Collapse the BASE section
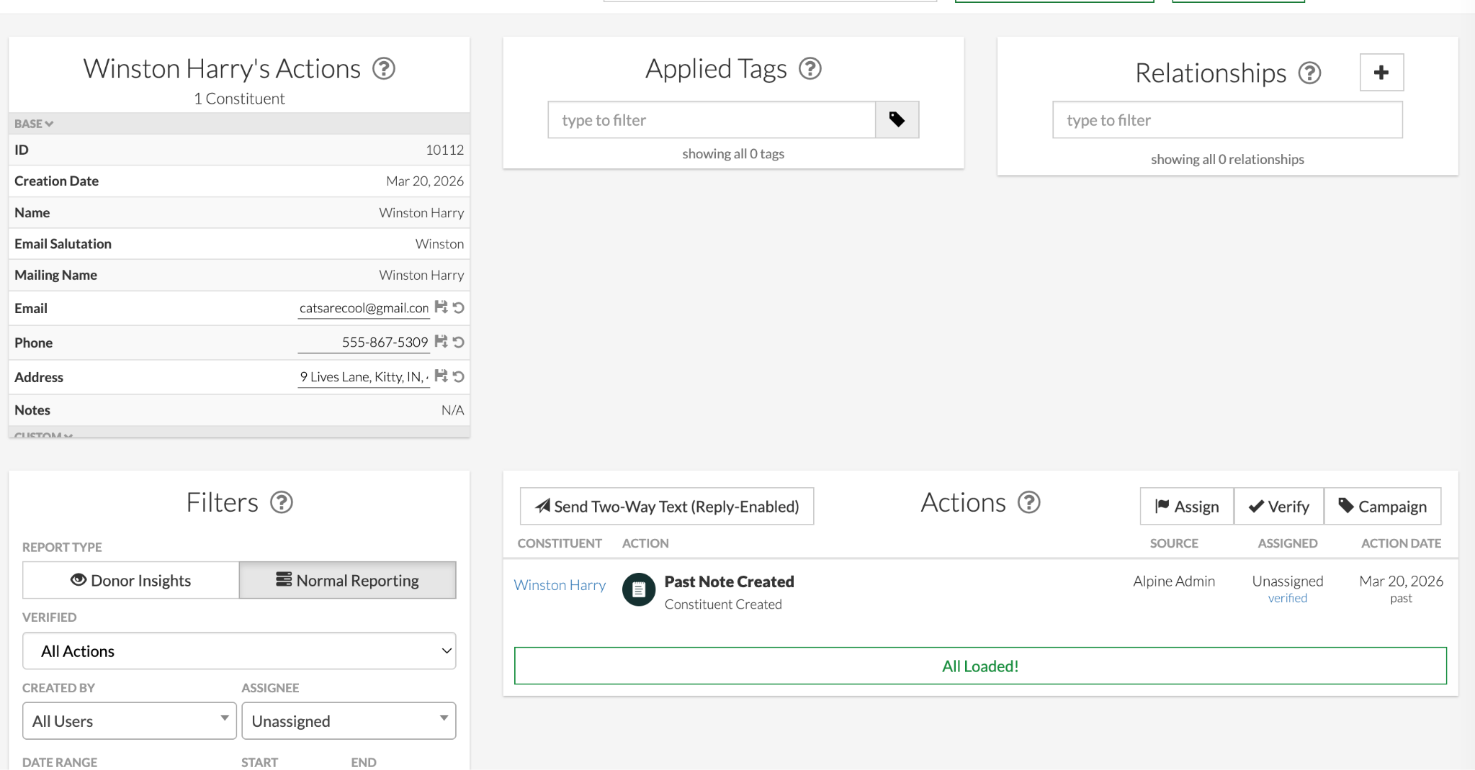The width and height of the screenshot is (1475, 770). [34, 124]
